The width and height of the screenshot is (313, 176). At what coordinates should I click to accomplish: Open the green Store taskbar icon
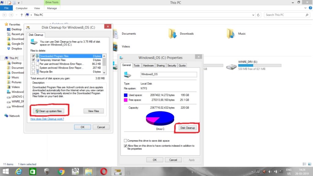(x=33, y=171)
